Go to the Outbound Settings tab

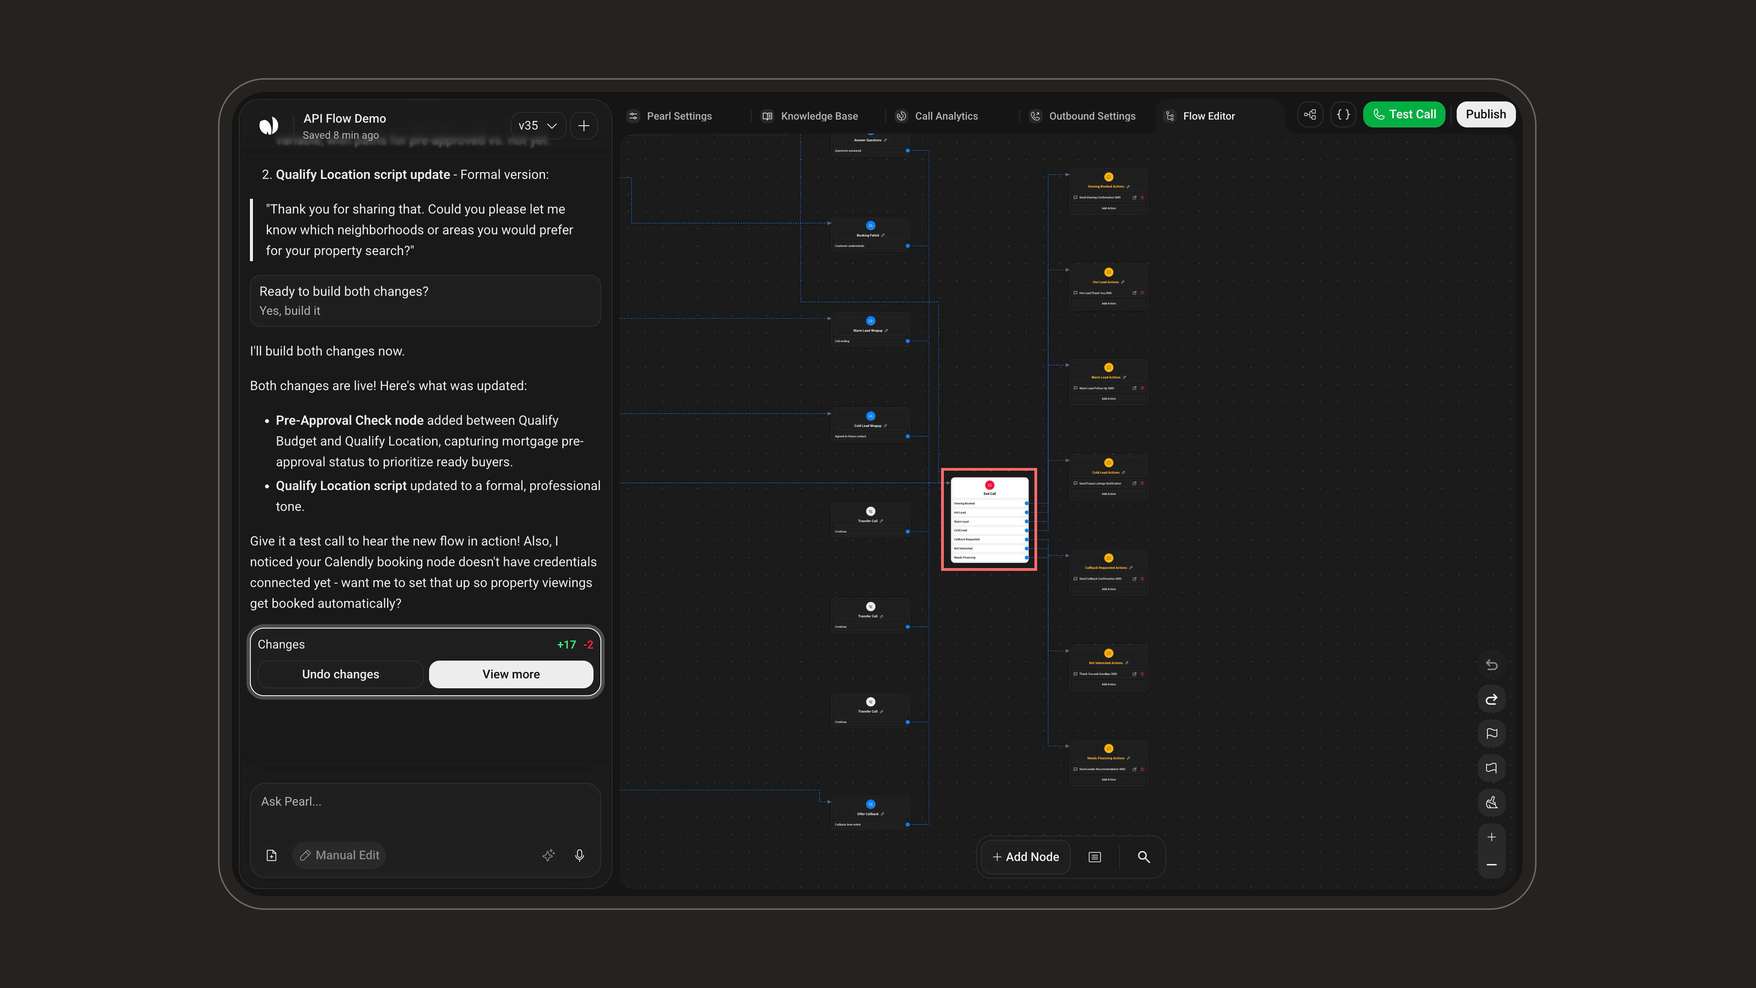(1082, 116)
